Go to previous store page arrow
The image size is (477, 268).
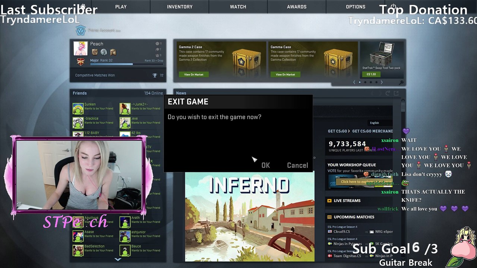coord(354,82)
